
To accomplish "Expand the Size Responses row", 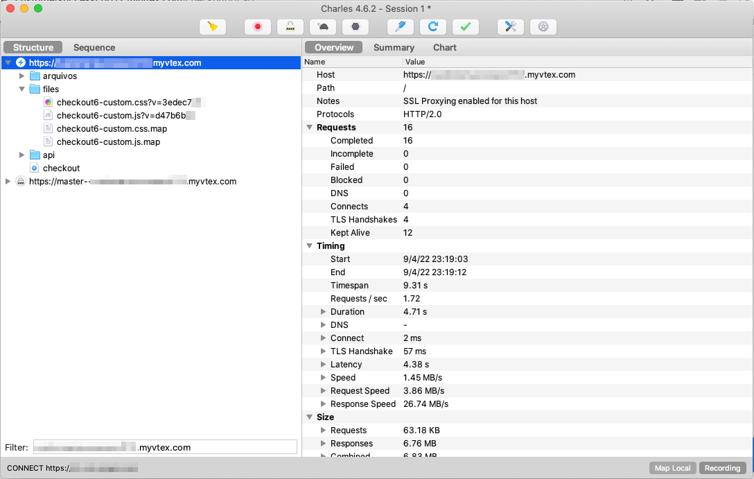I will 323,444.
